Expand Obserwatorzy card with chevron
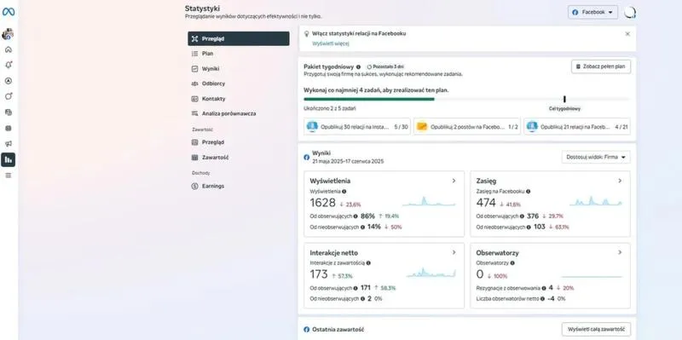This screenshot has width=682, height=340. point(620,252)
